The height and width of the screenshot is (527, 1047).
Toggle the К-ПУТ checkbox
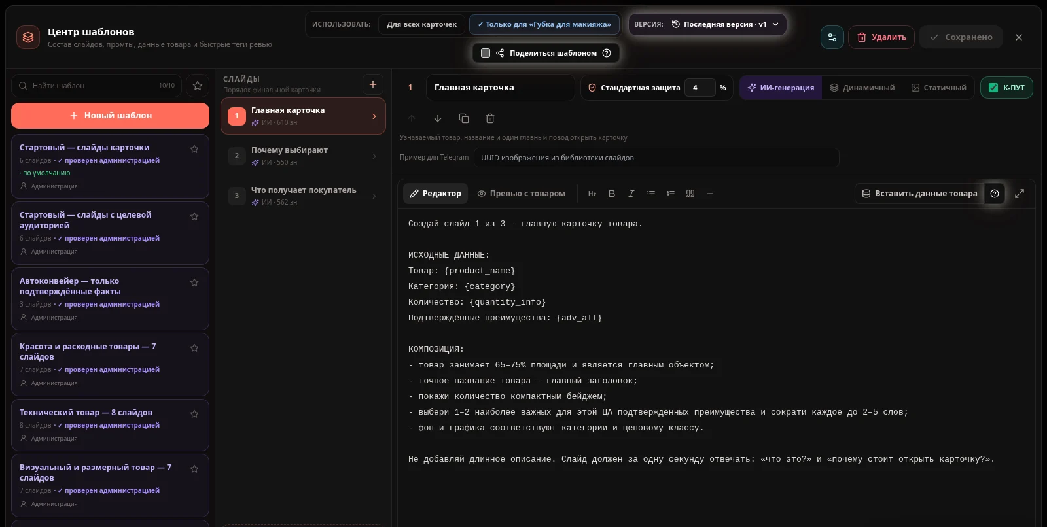[993, 88]
